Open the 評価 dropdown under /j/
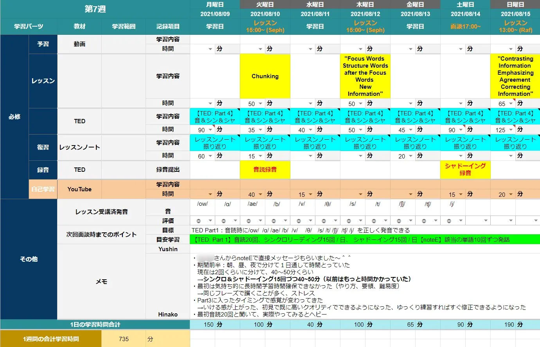Screen dimensions: 540x347 click(461, 221)
